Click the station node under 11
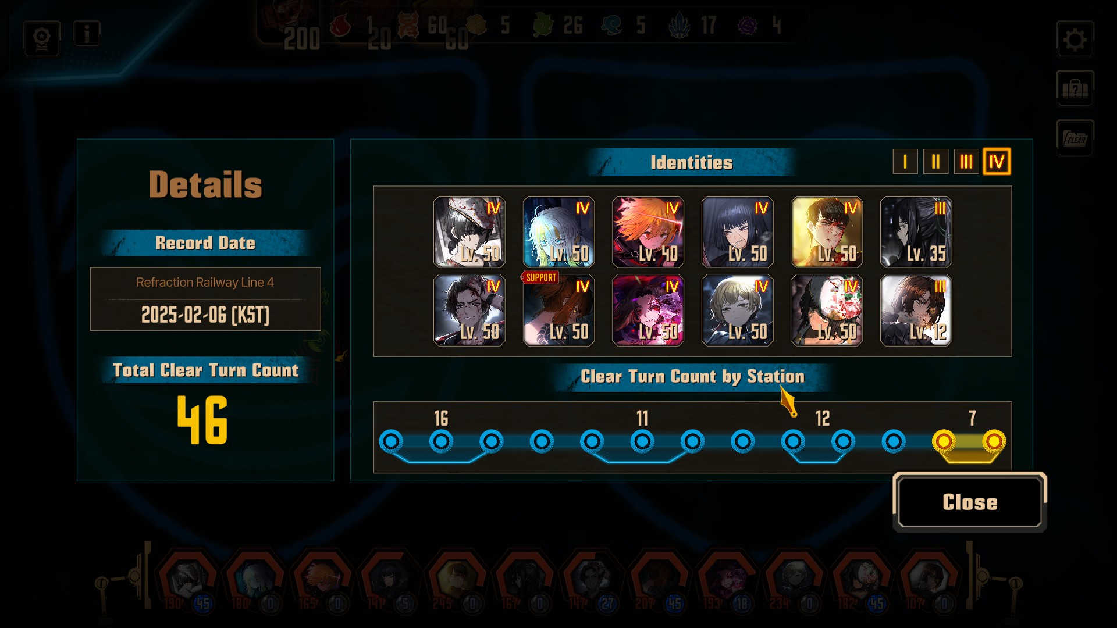 coord(642,441)
